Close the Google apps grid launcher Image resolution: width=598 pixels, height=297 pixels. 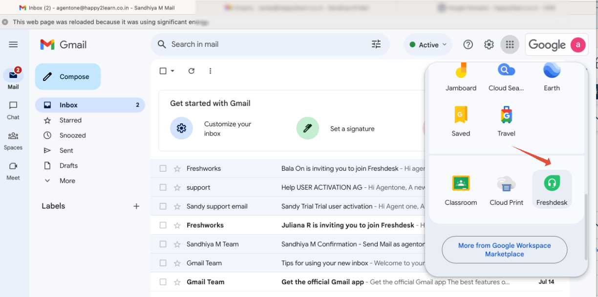tap(510, 45)
